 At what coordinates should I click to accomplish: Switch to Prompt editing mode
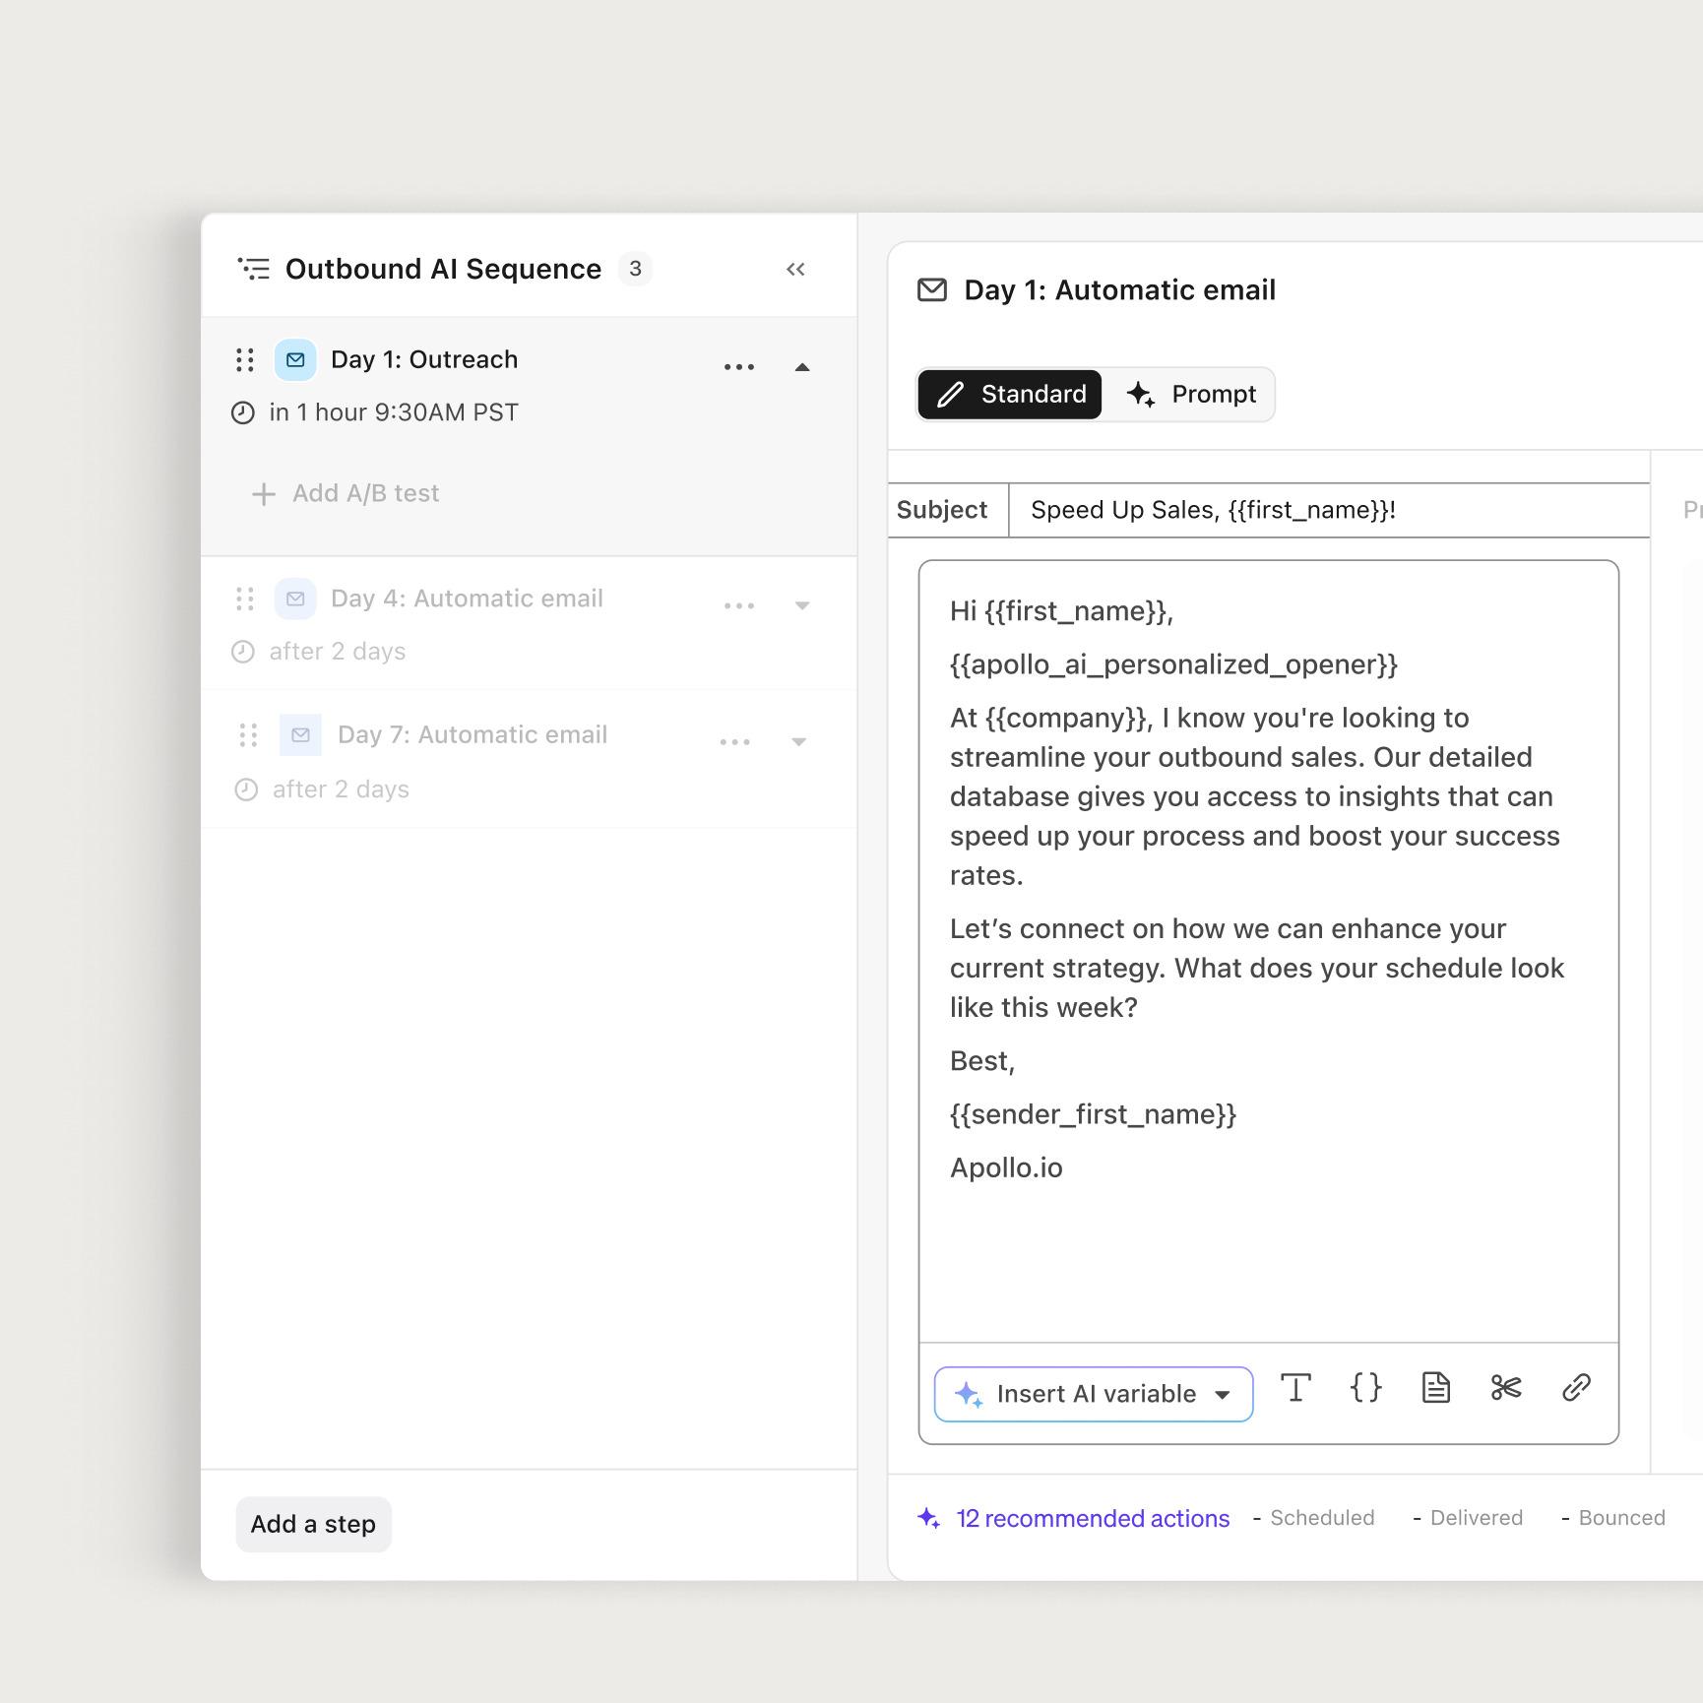click(1192, 395)
